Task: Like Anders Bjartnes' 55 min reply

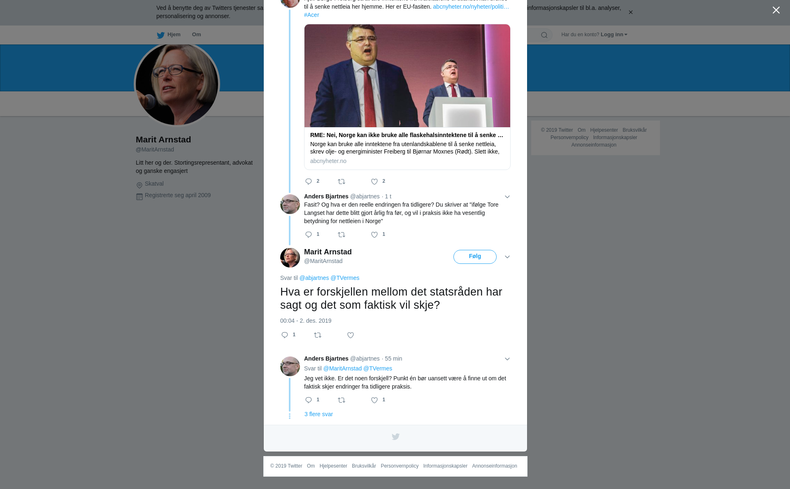Action: [374, 401]
